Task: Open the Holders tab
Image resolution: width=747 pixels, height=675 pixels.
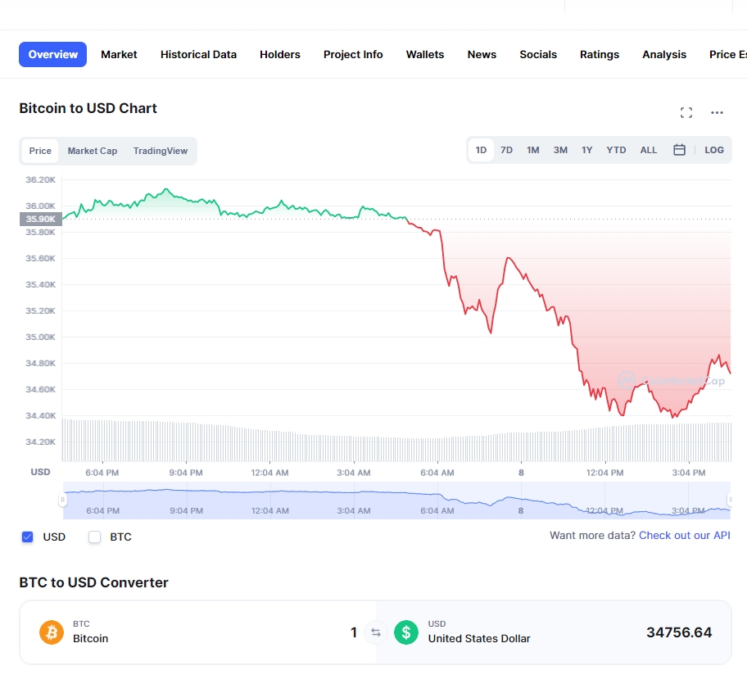Action: [x=280, y=54]
